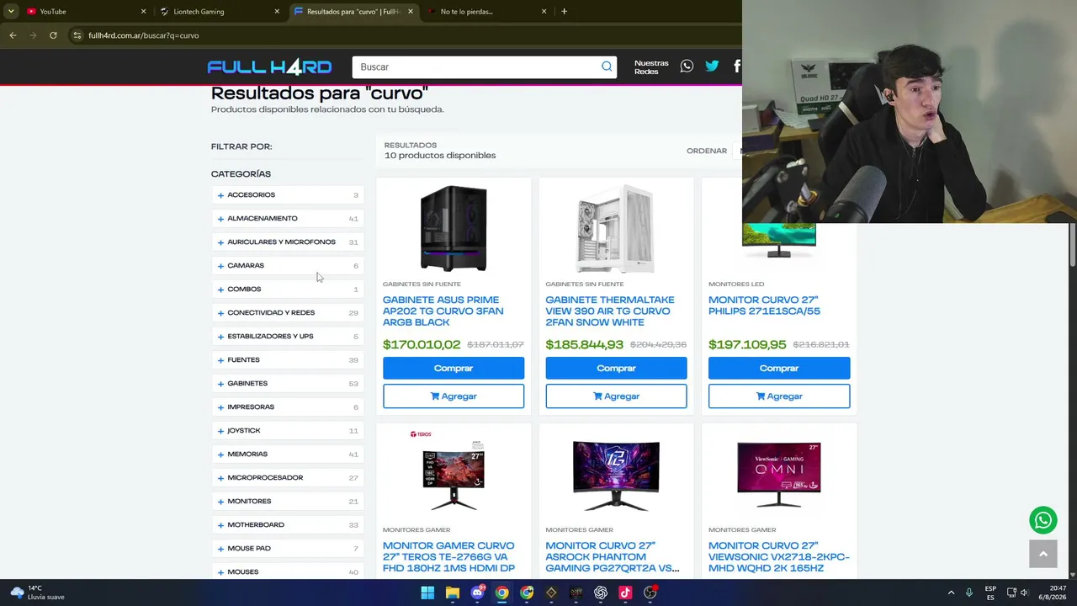The height and width of the screenshot is (606, 1077).
Task: Open ChatGPT from the taskbar
Action: 601,593
